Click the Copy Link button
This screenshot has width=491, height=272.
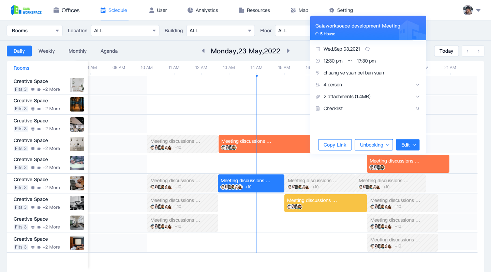(x=335, y=145)
